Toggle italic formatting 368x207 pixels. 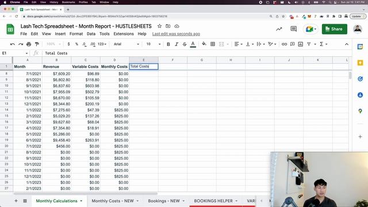(177, 44)
